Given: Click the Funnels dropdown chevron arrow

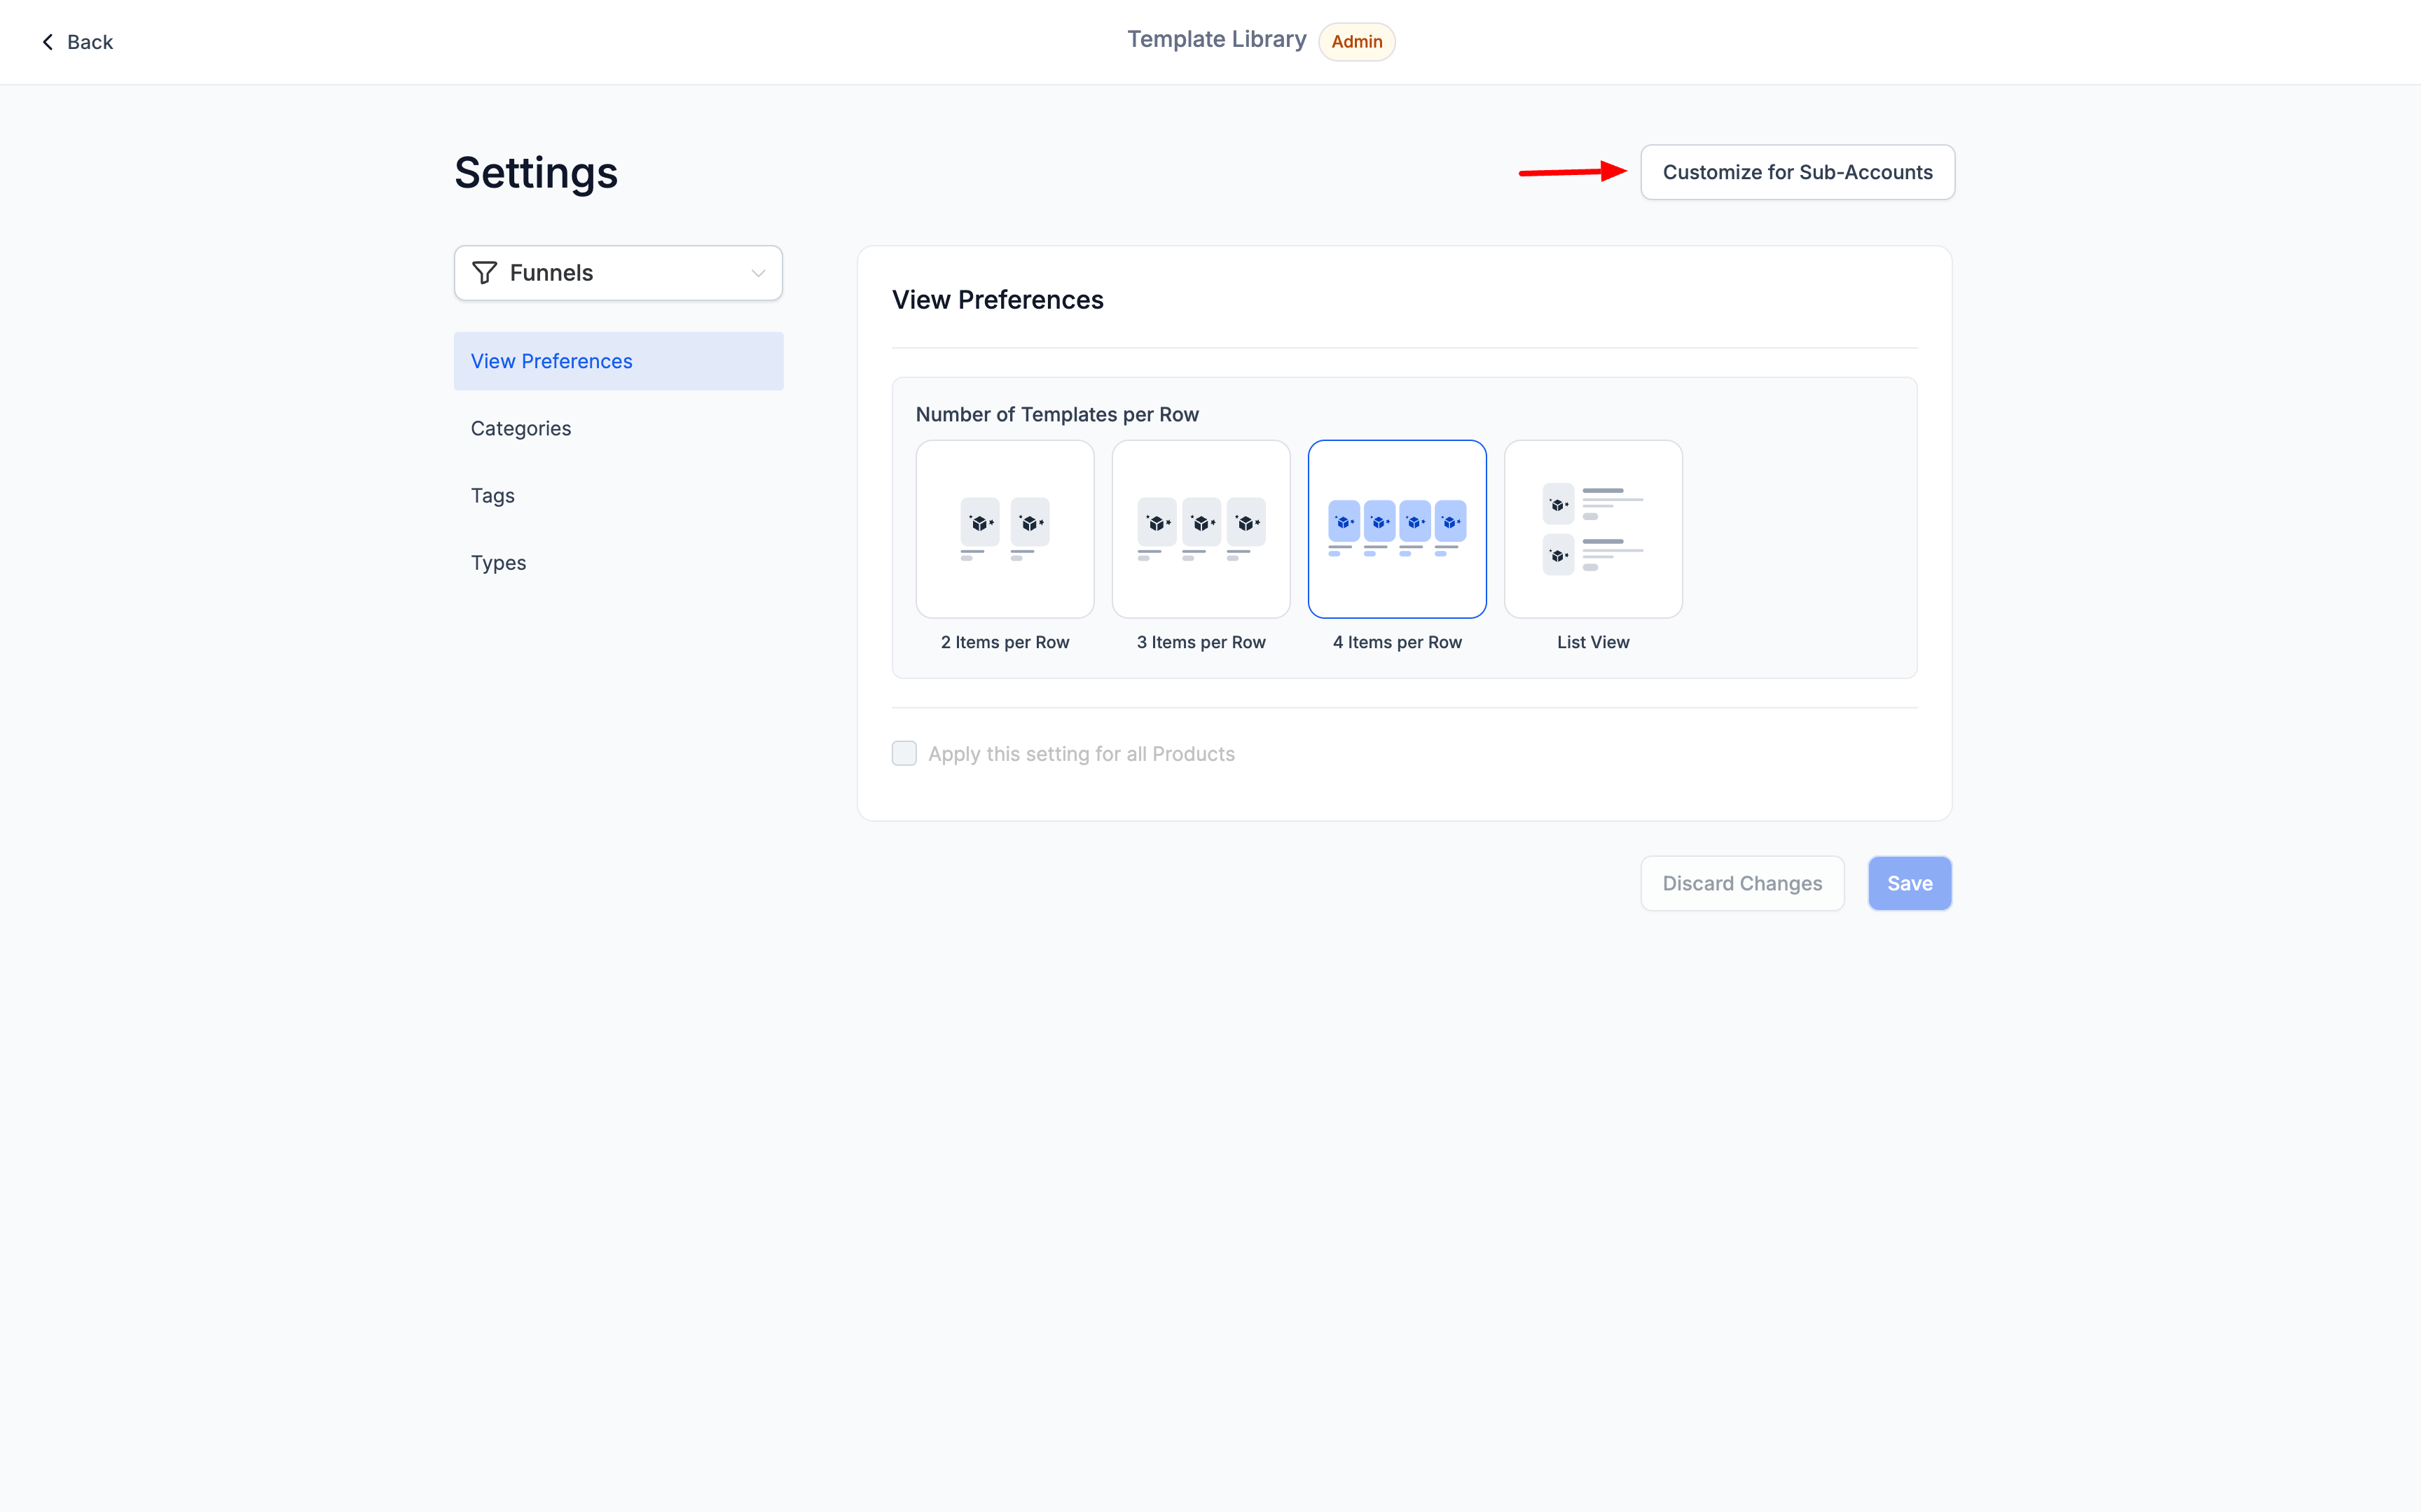Looking at the screenshot, I should click(758, 273).
